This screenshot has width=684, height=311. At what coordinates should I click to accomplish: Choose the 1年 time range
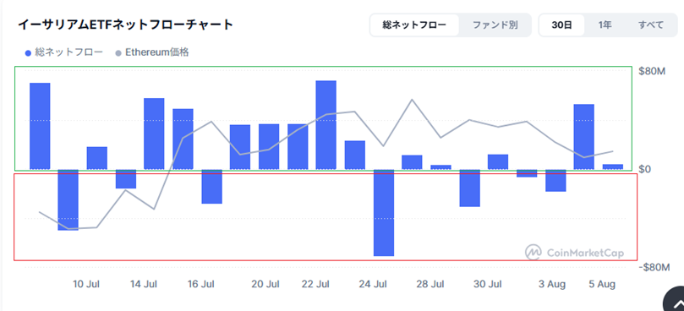click(x=605, y=25)
